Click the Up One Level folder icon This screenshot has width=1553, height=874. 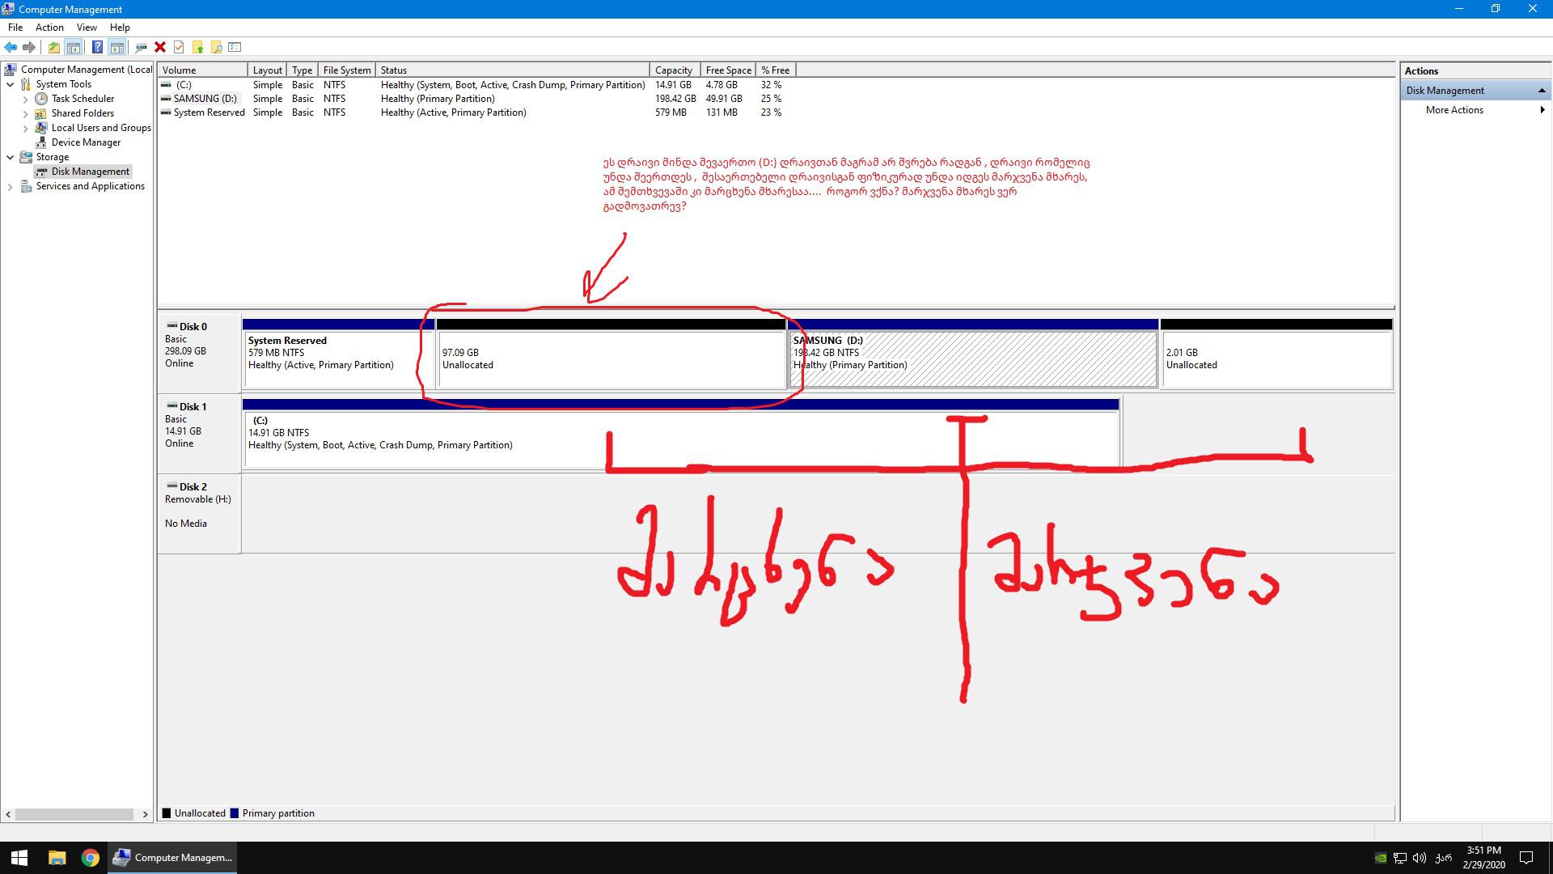(x=53, y=47)
